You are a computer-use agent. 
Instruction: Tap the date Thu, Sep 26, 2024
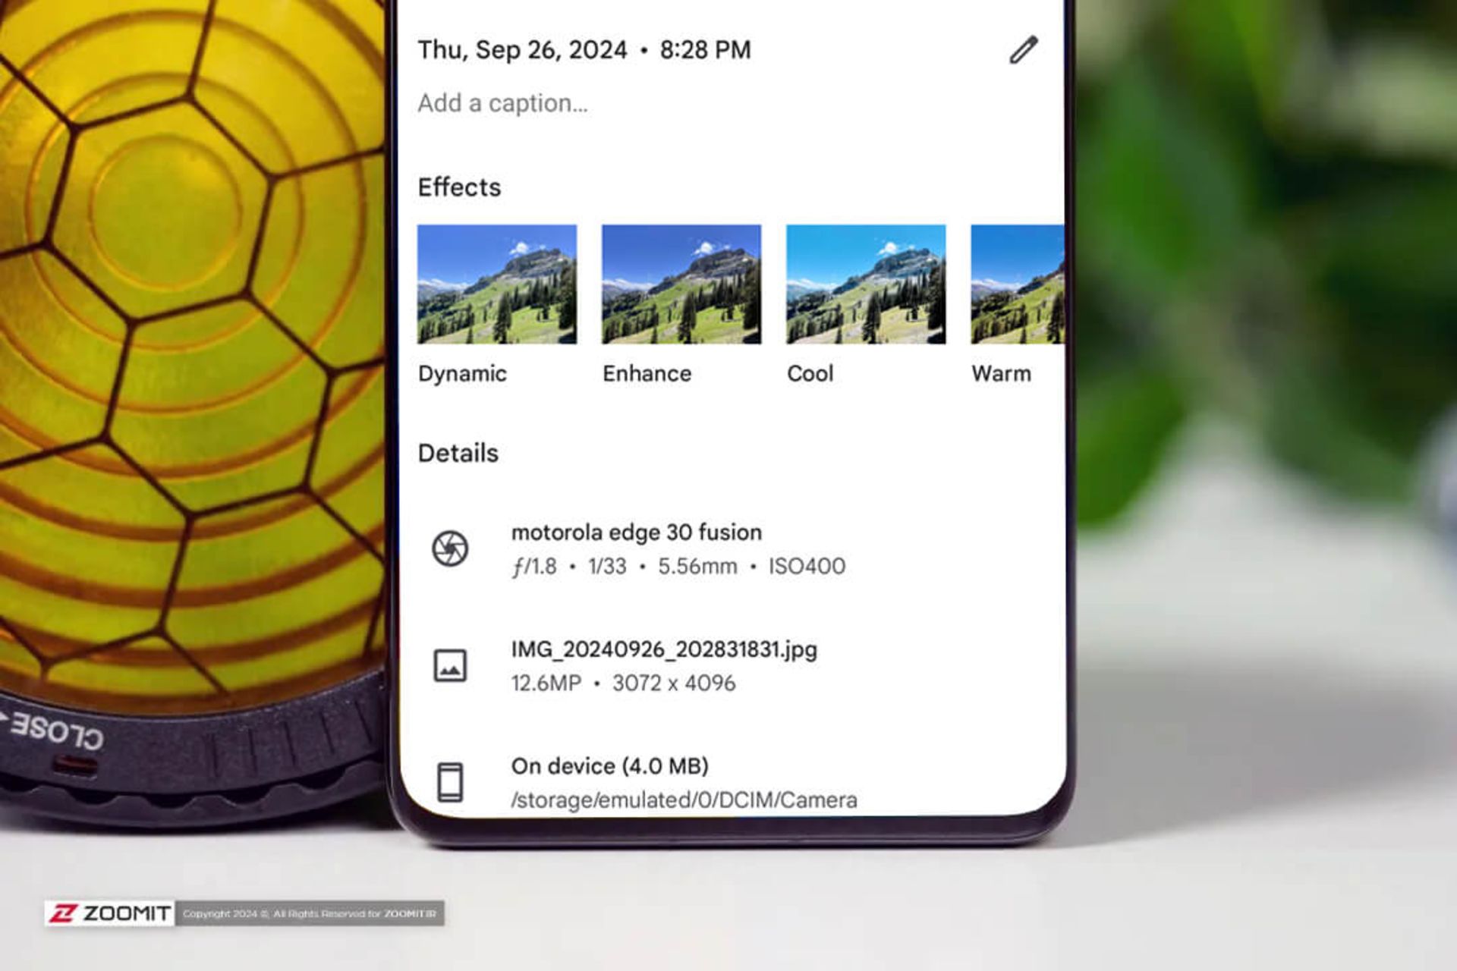click(x=522, y=50)
